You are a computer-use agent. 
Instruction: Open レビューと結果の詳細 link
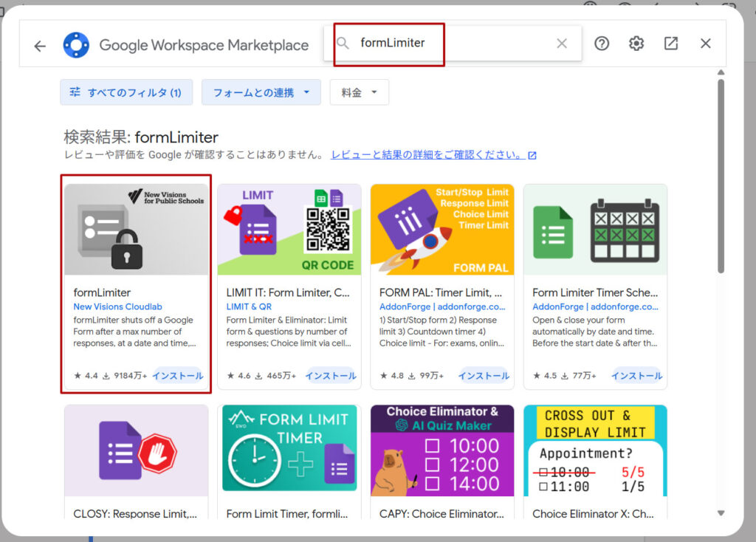(x=427, y=155)
